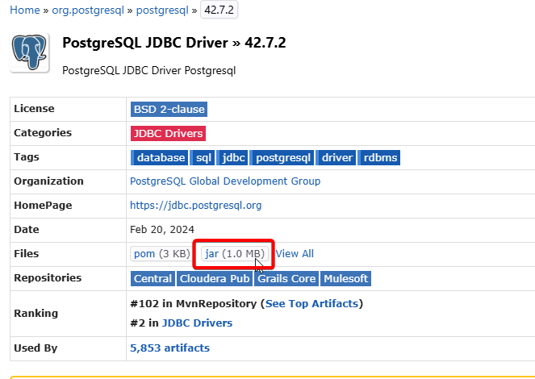This screenshot has width=535, height=379.
Task: Visit https://jdbc.postgresql.org homepage link
Action: (x=196, y=205)
